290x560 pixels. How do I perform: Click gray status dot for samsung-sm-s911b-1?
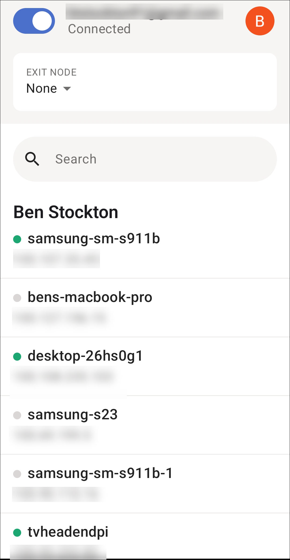(x=17, y=474)
